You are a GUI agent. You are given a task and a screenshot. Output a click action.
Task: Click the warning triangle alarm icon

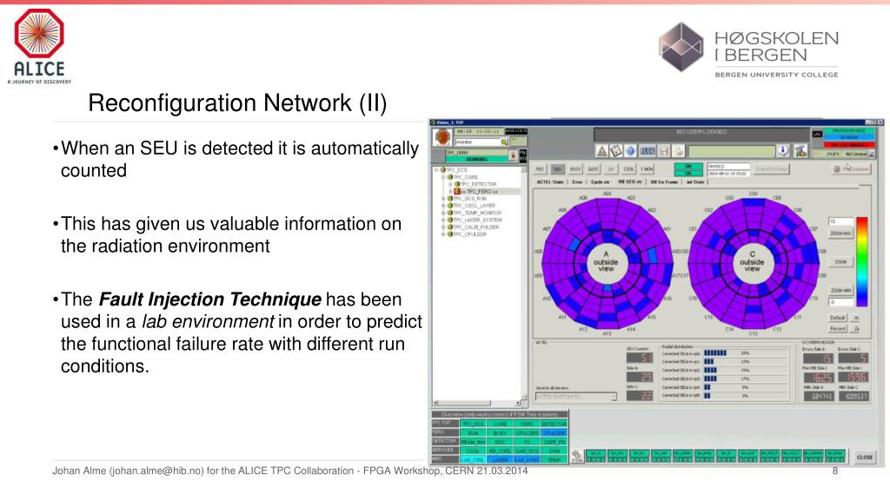[601, 151]
